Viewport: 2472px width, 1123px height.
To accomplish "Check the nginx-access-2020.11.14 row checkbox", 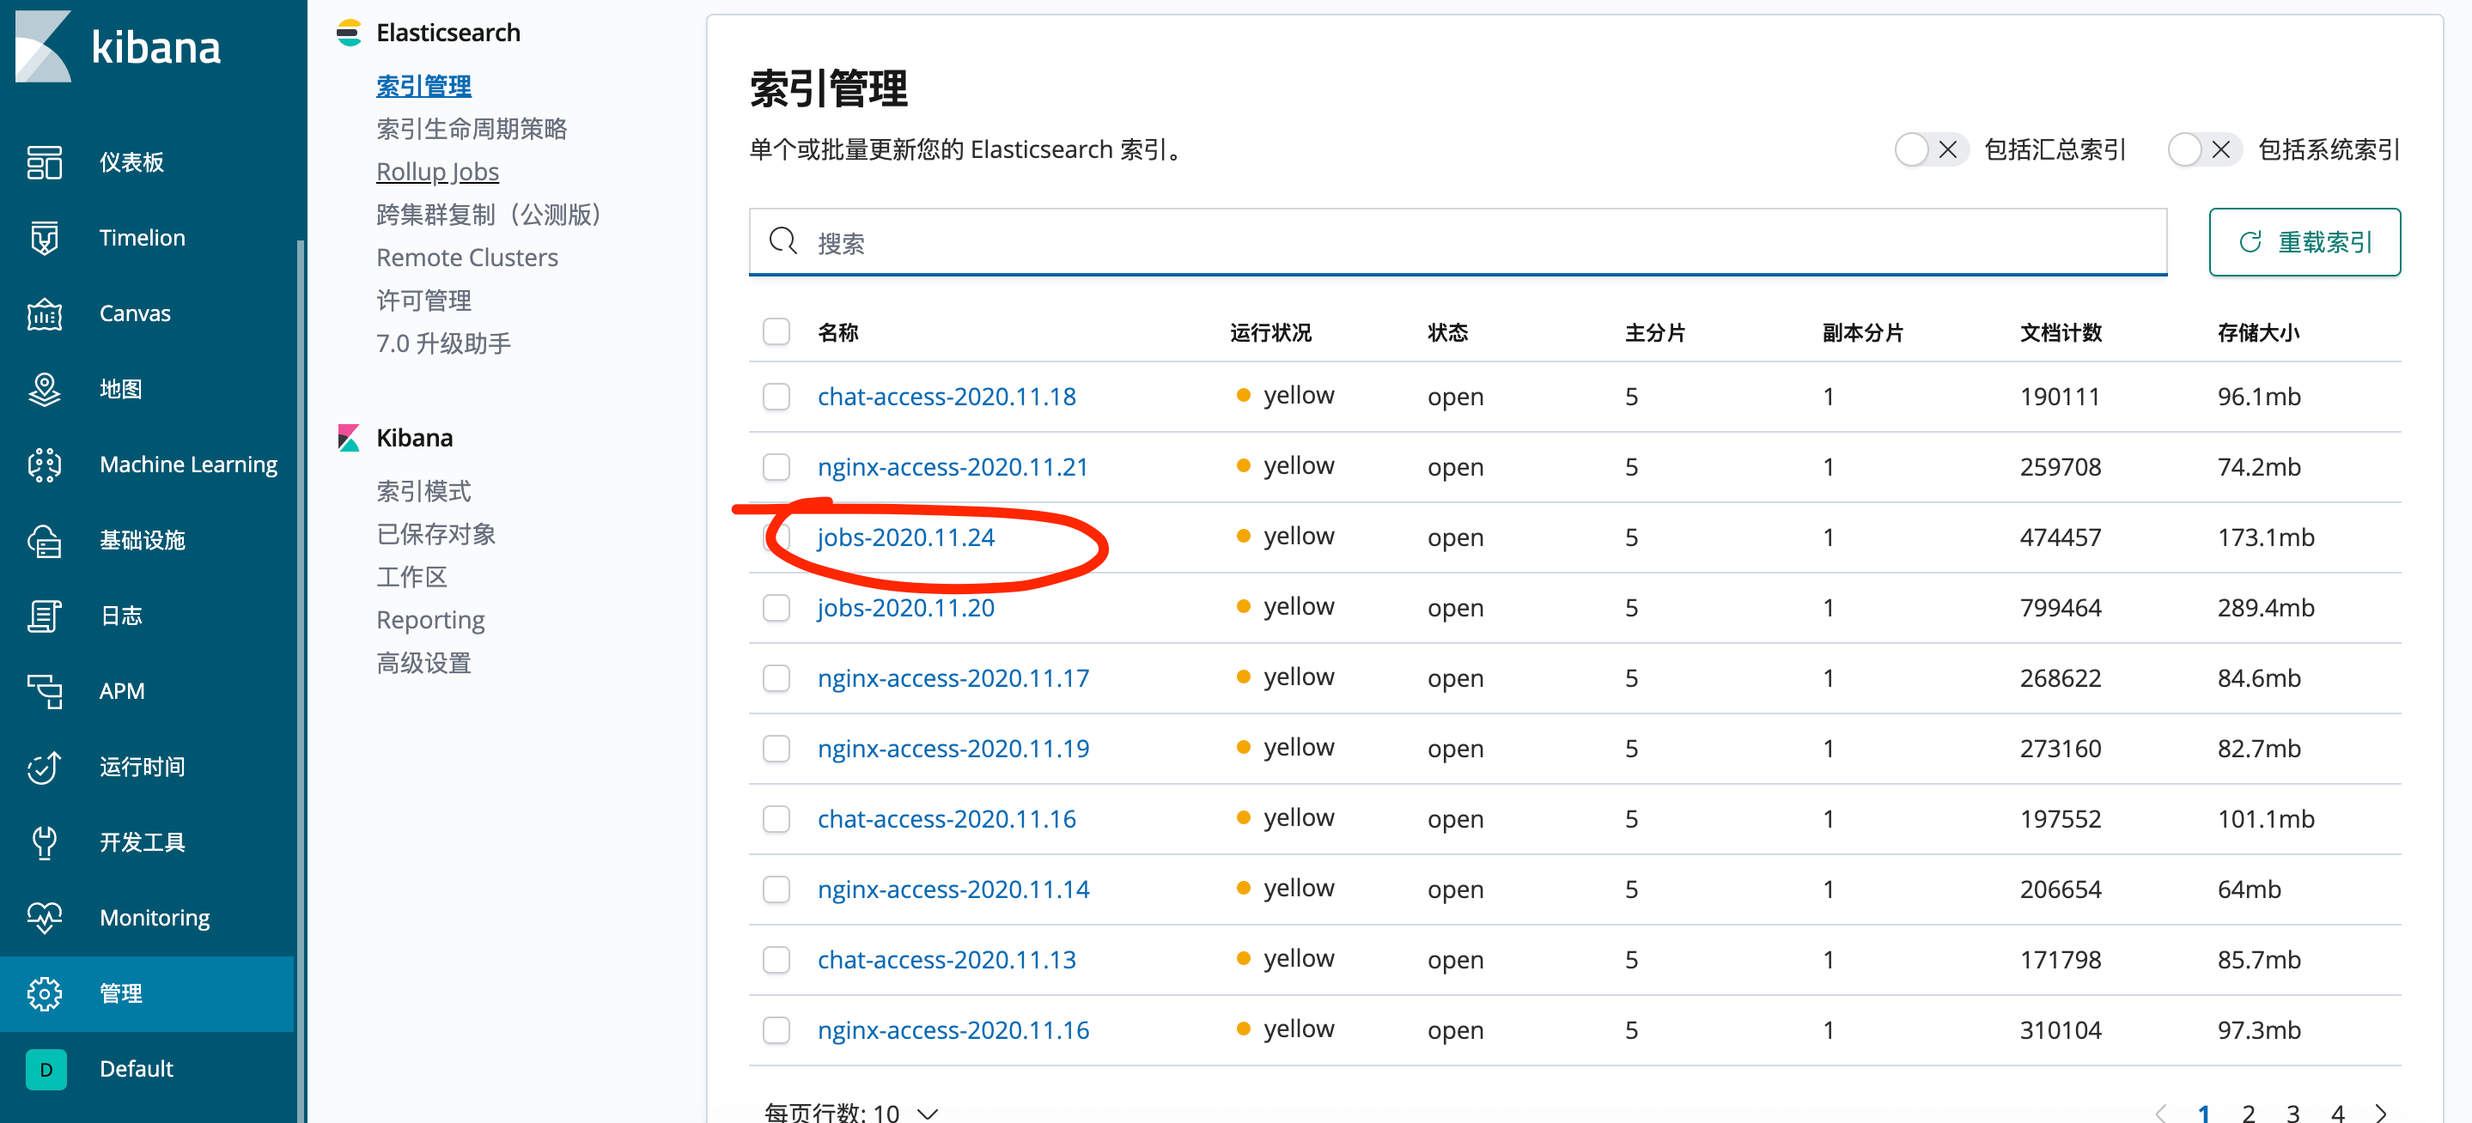I will [776, 889].
